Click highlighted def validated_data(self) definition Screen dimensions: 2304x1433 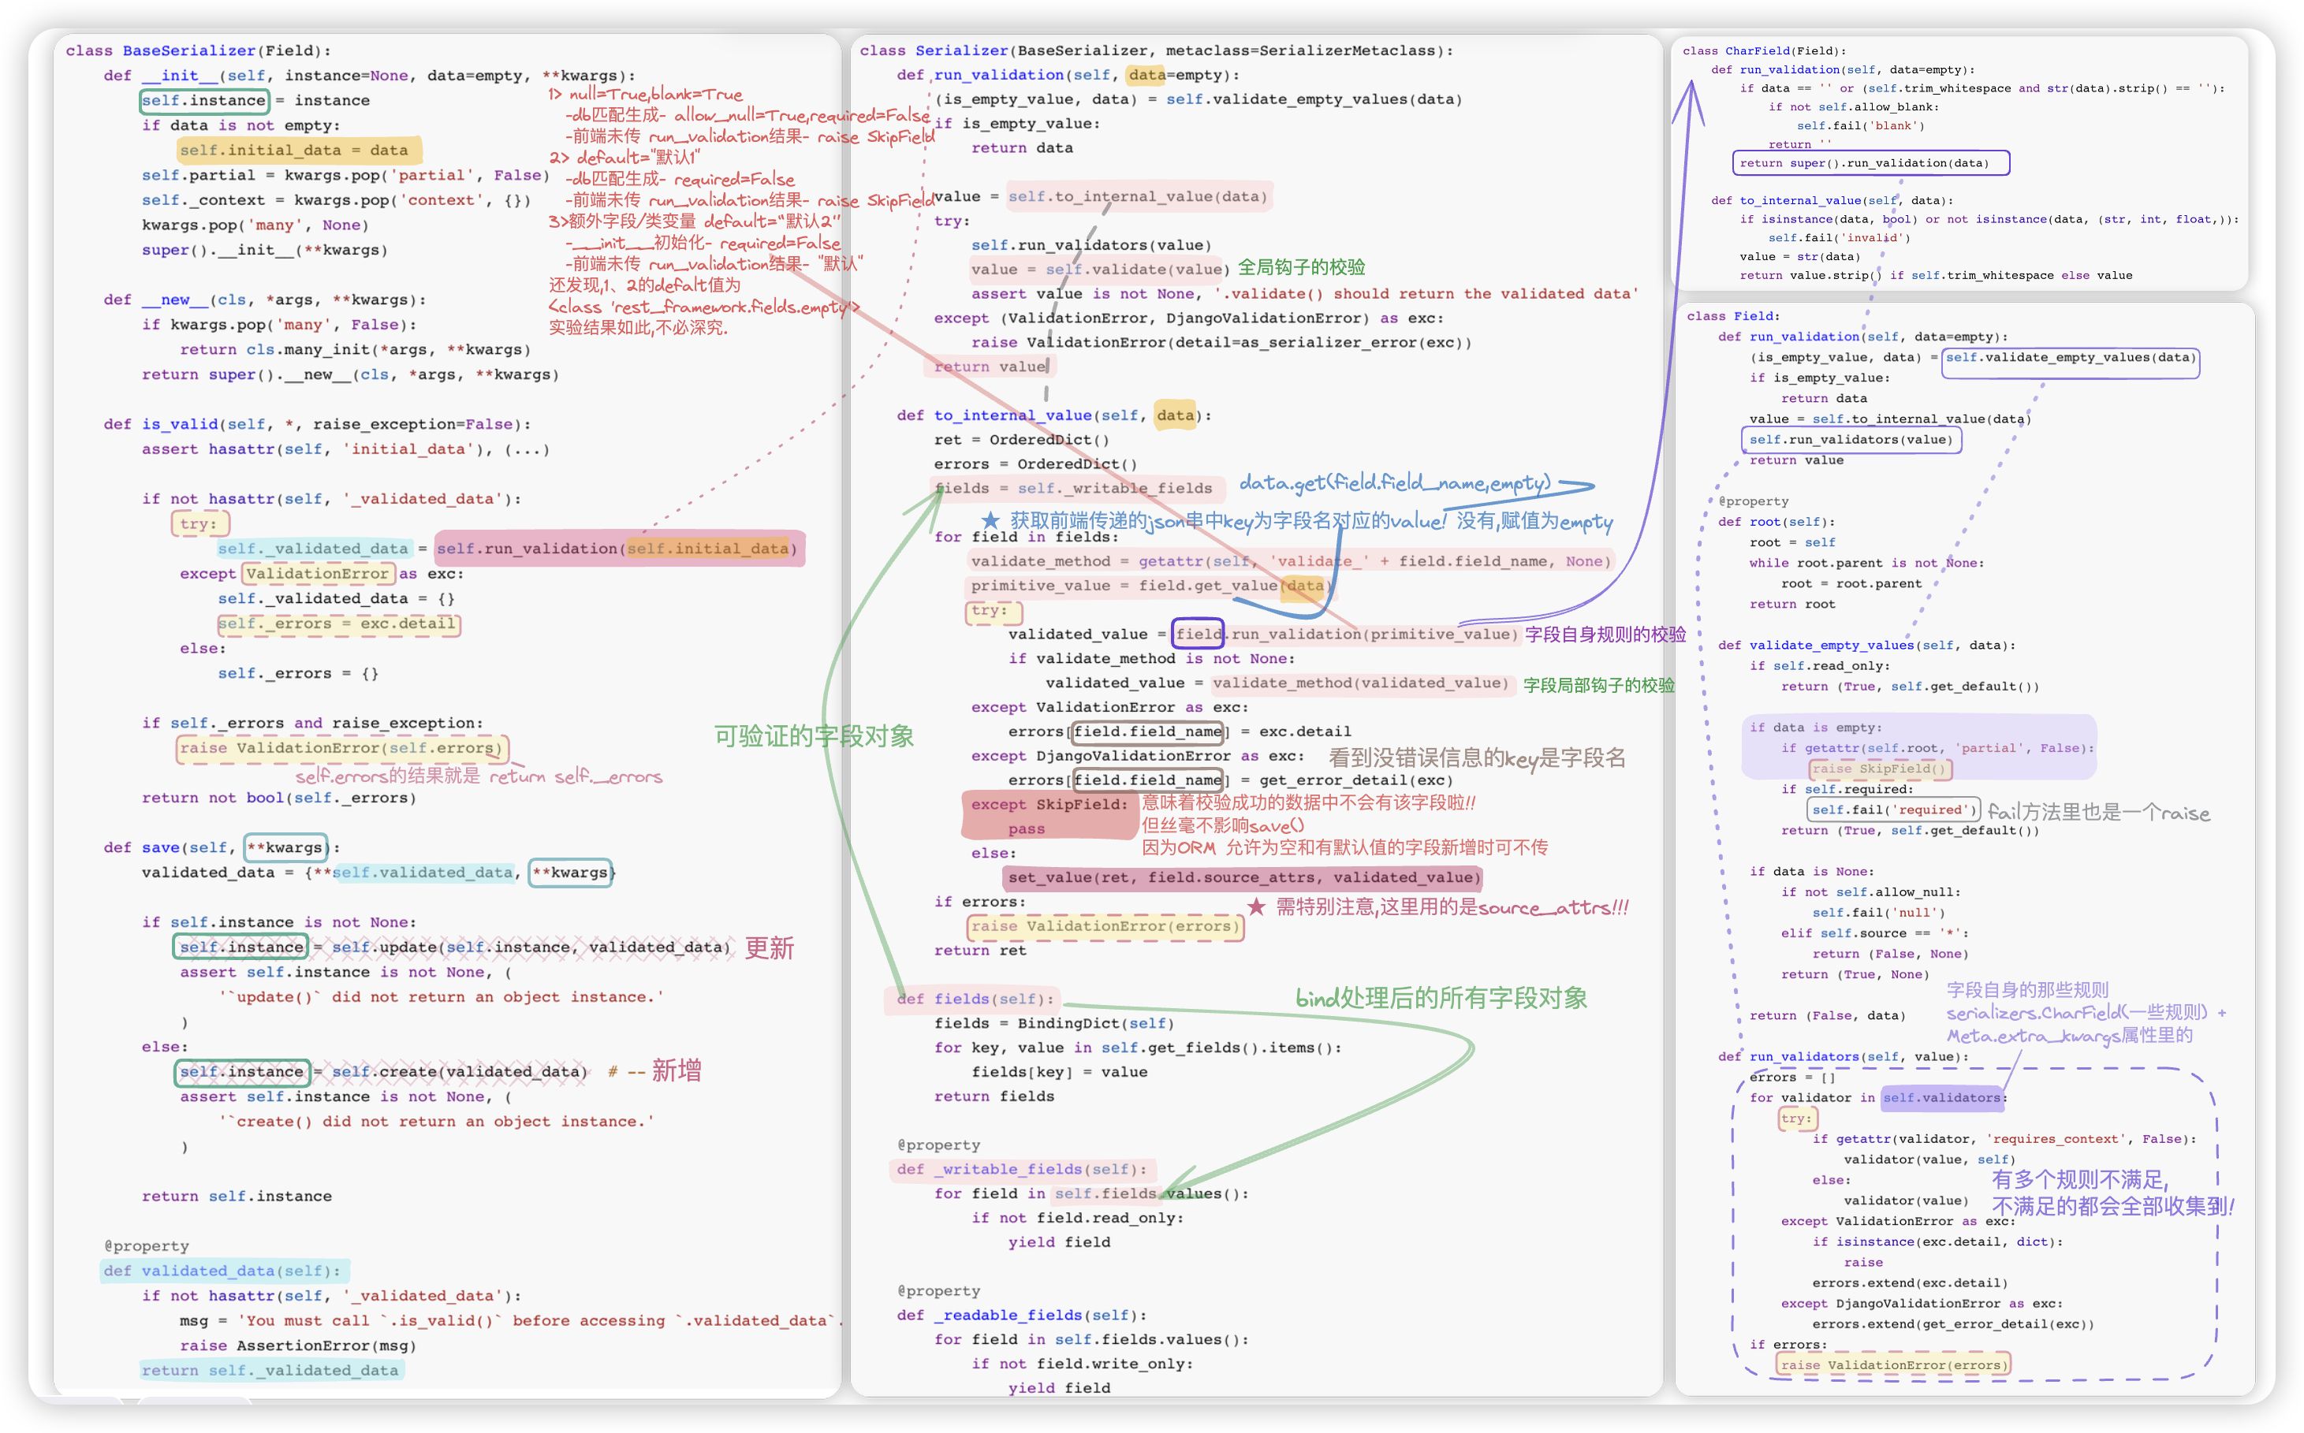point(224,1271)
